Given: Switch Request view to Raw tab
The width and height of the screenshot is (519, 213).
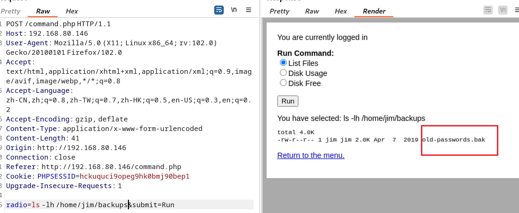Looking at the screenshot, I should [43, 11].
